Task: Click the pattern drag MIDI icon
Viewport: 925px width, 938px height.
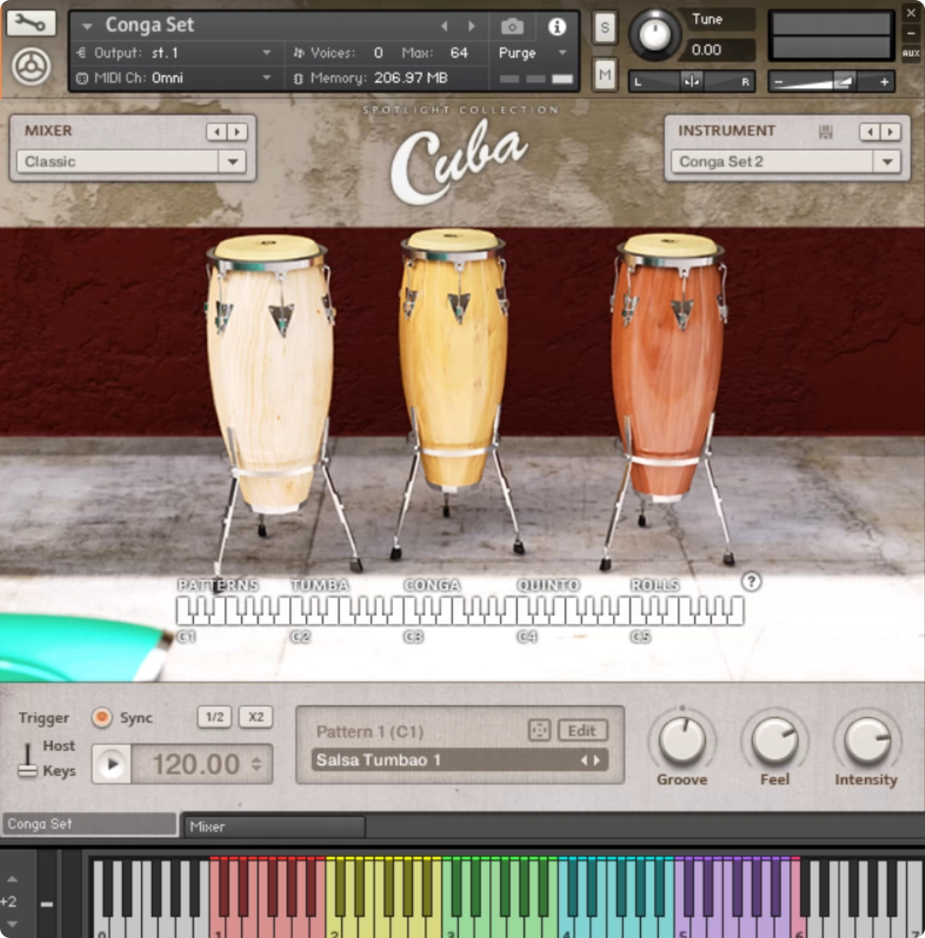Action: [539, 730]
